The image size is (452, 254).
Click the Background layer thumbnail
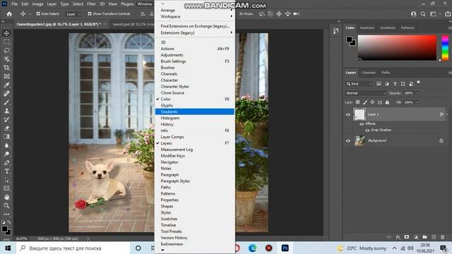coord(359,141)
